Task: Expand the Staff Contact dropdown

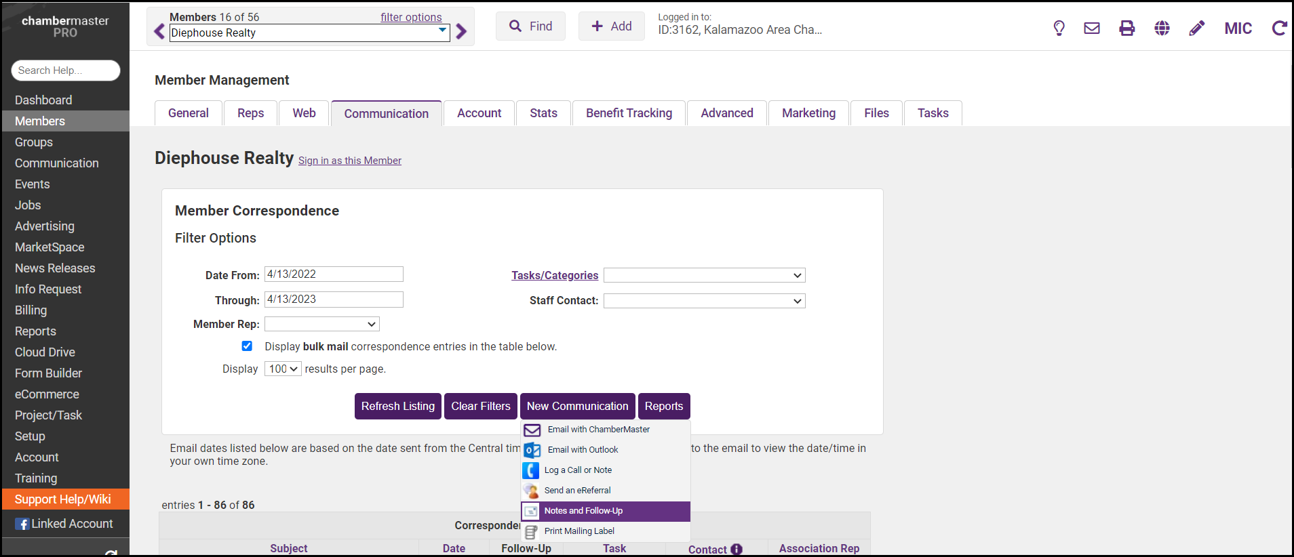Action: coord(704,301)
